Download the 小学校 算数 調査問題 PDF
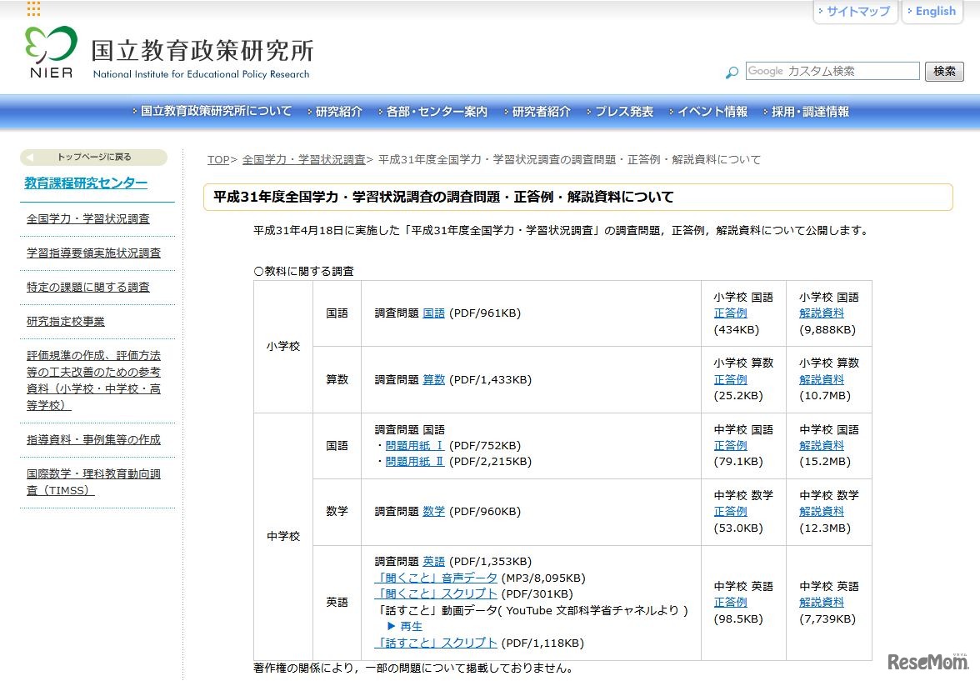The height and width of the screenshot is (681, 980). [x=433, y=380]
